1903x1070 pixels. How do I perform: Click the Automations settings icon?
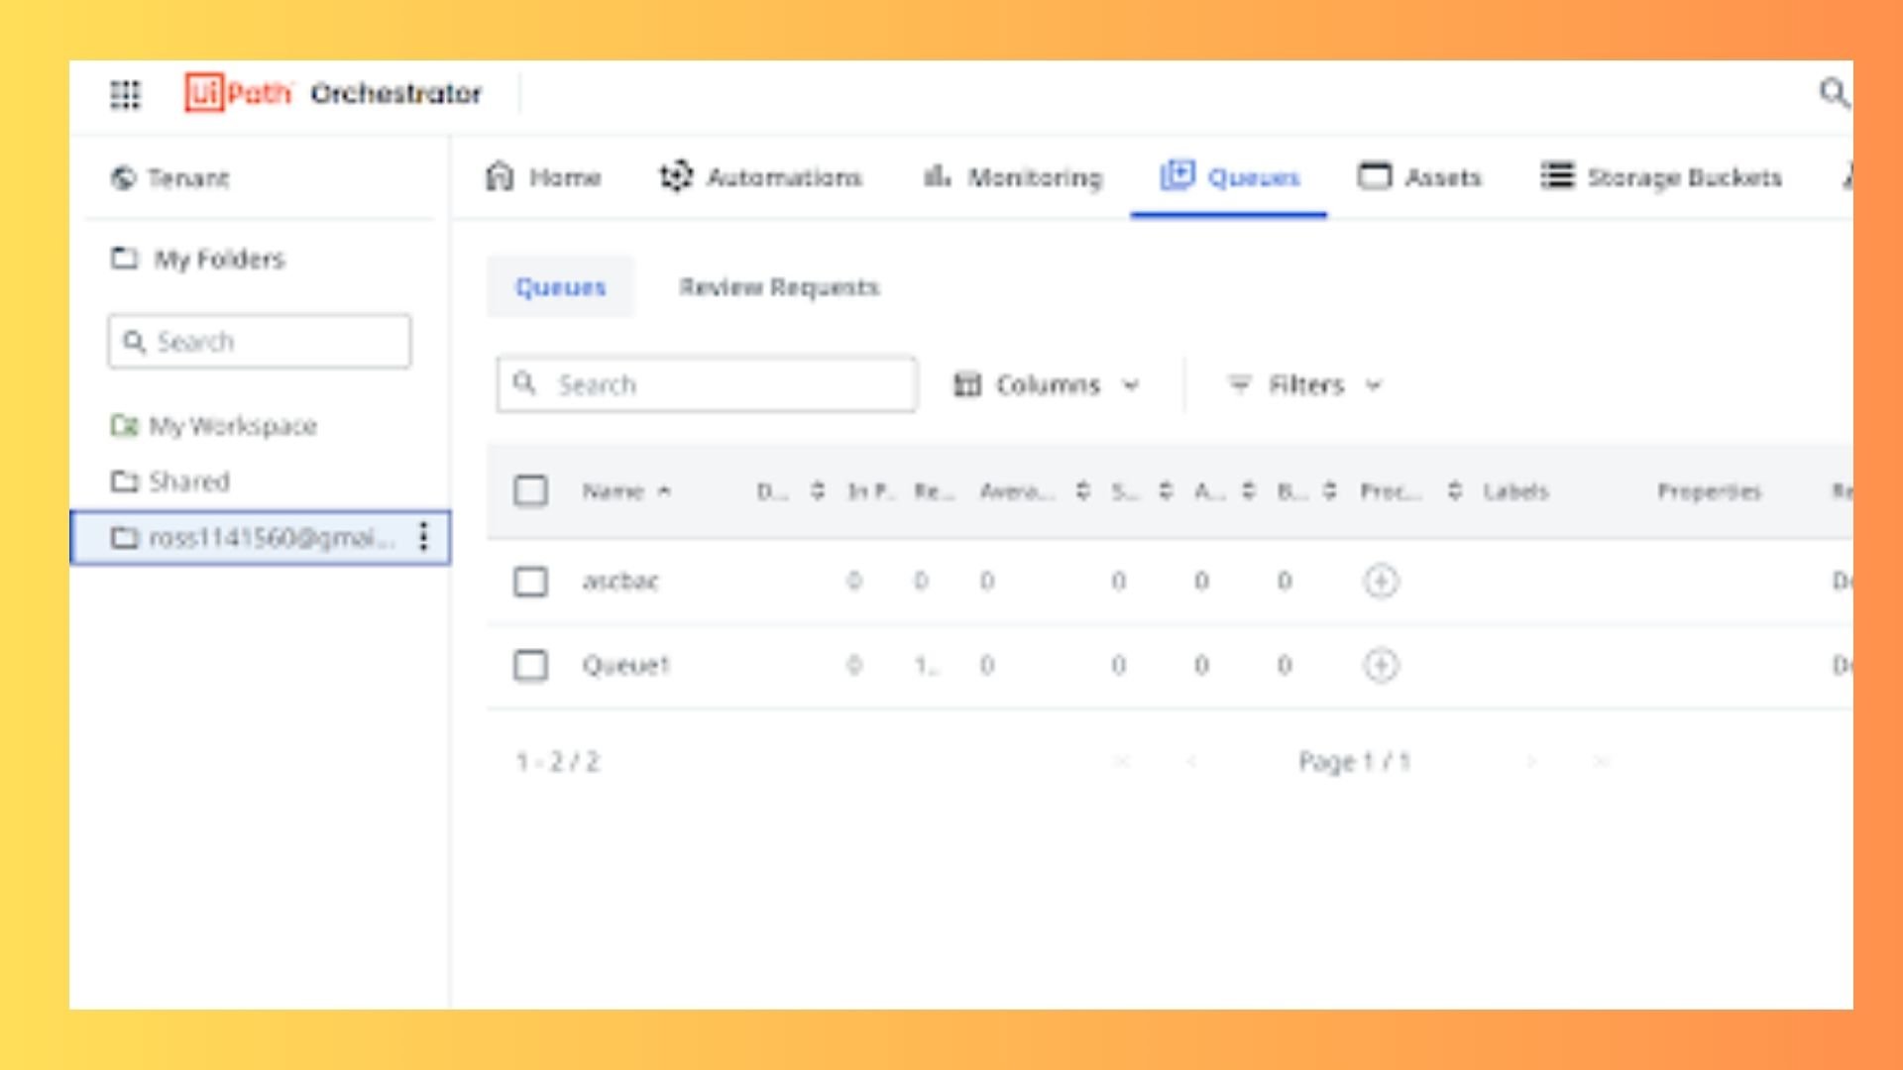(677, 176)
